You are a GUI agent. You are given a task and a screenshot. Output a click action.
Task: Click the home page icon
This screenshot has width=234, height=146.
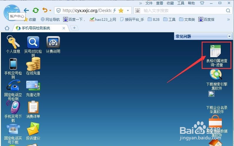(x=7, y=28)
